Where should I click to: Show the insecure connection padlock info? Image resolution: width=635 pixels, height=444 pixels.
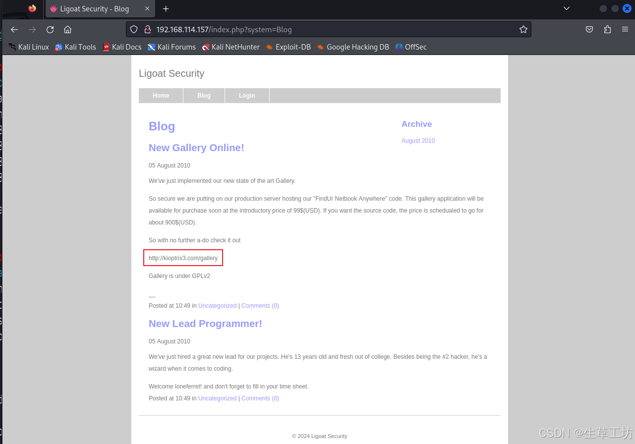pyautogui.click(x=147, y=29)
